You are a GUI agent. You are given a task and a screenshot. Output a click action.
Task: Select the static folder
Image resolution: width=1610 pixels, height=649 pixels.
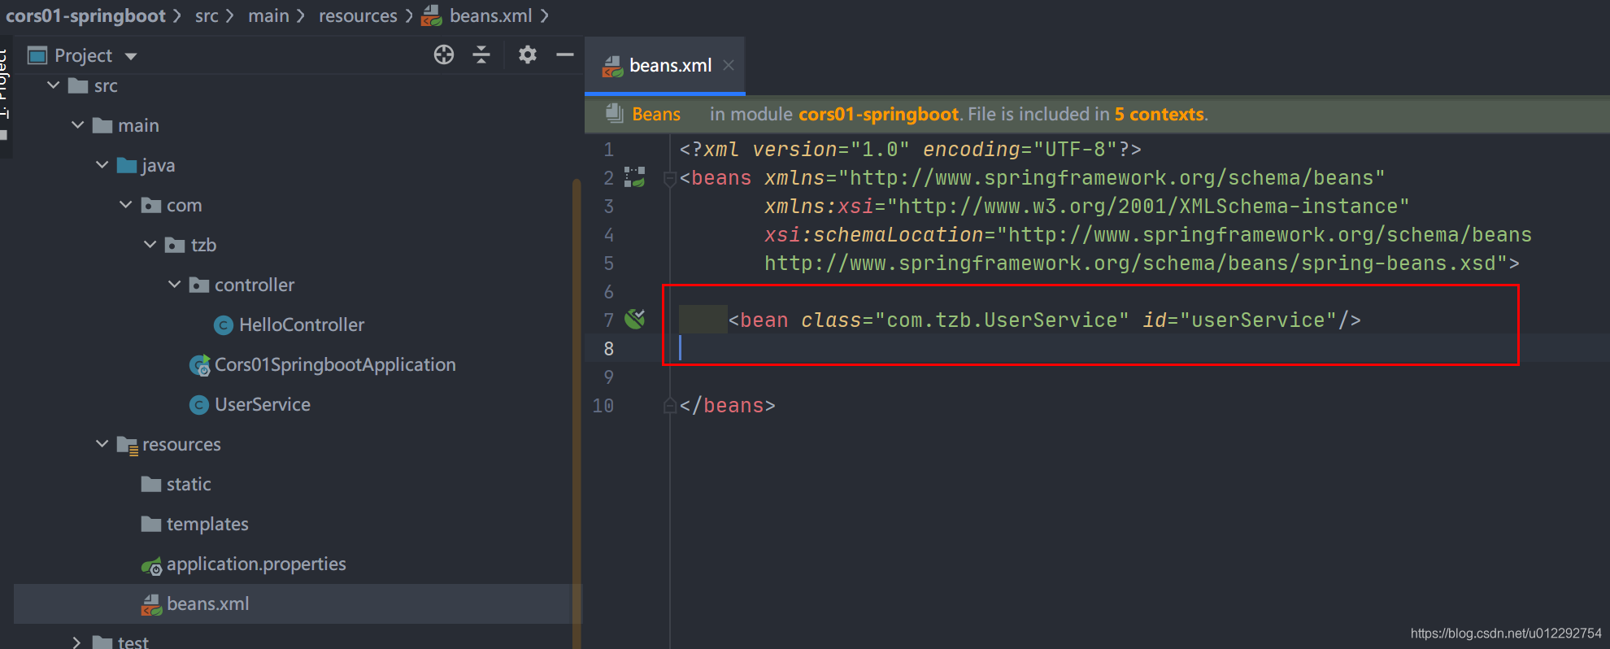point(189,484)
